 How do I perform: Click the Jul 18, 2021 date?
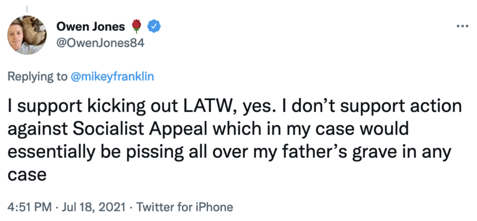point(94,207)
